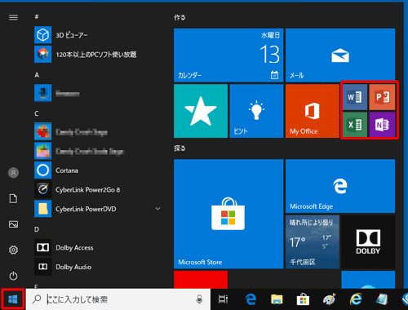Launch OneNote from the small tile

382,125
